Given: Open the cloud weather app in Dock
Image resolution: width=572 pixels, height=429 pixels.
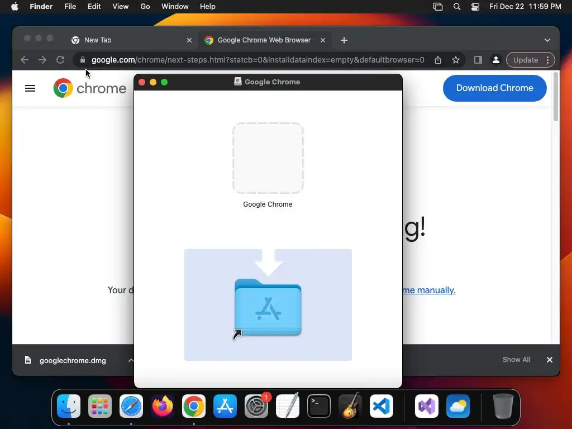Looking at the screenshot, I should click(458, 406).
